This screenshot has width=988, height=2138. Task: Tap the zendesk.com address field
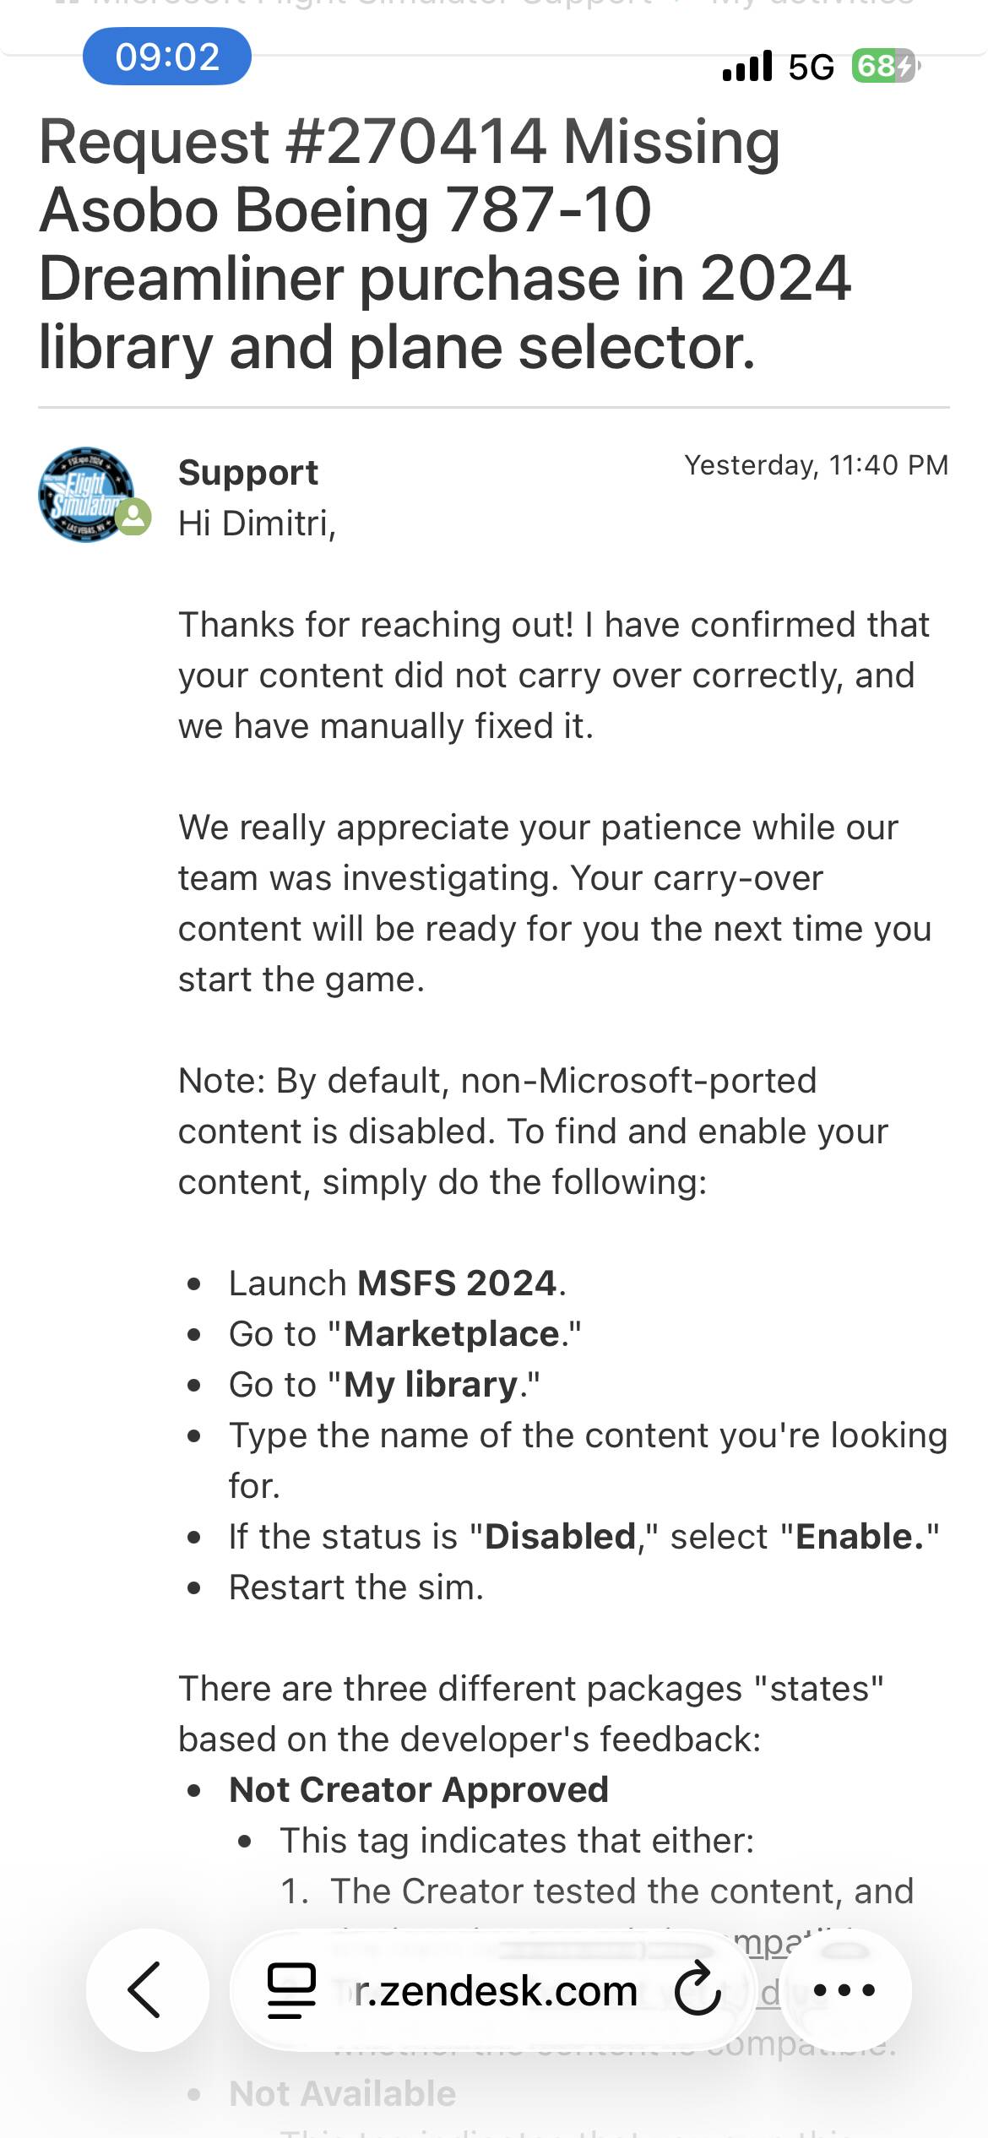point(496,1990)
